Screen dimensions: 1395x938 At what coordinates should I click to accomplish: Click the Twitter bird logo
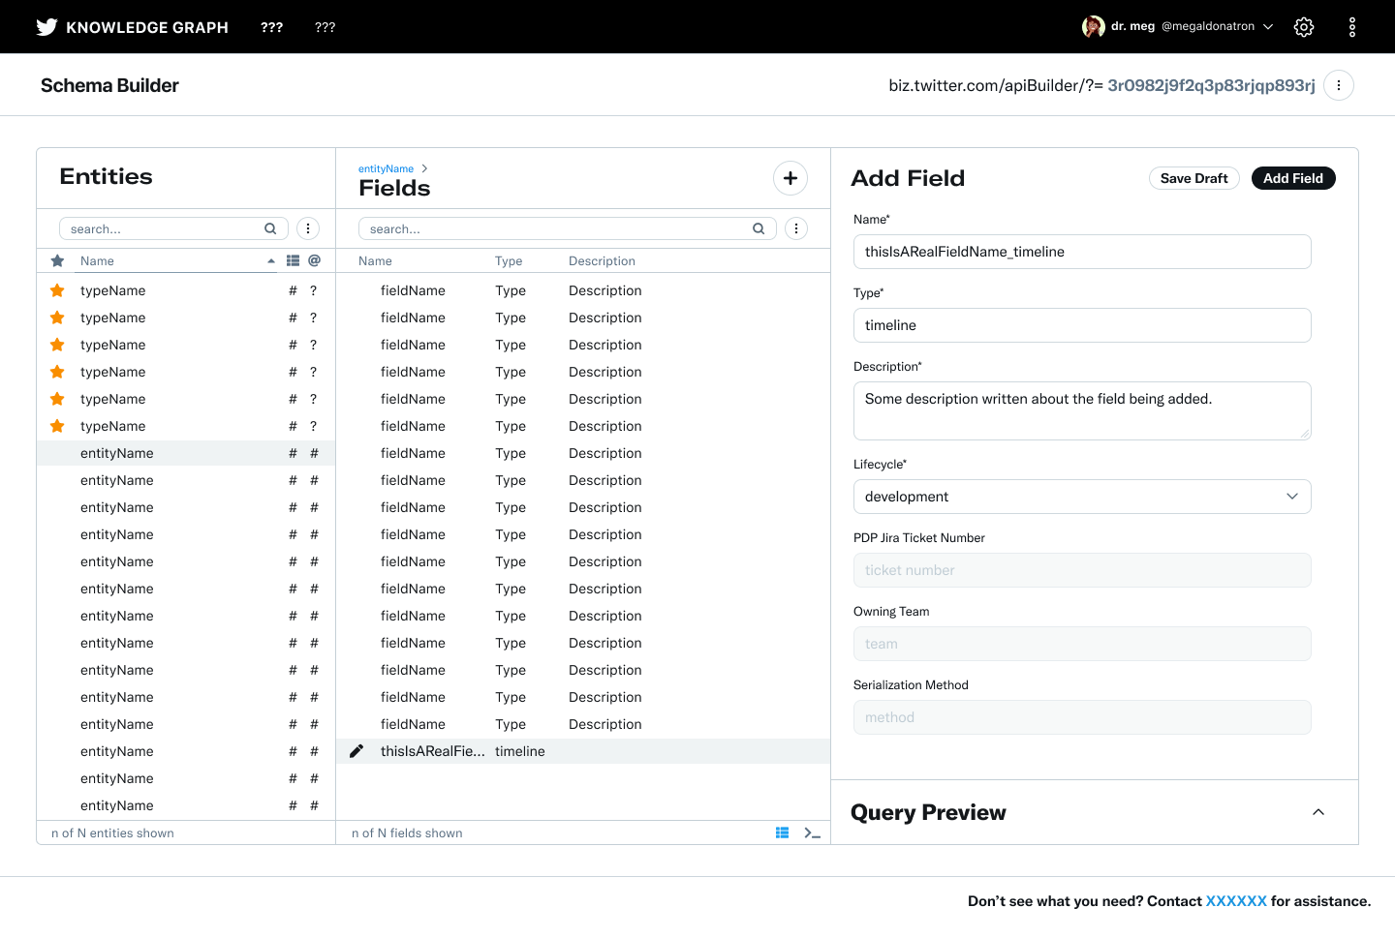tap(46, 27)
